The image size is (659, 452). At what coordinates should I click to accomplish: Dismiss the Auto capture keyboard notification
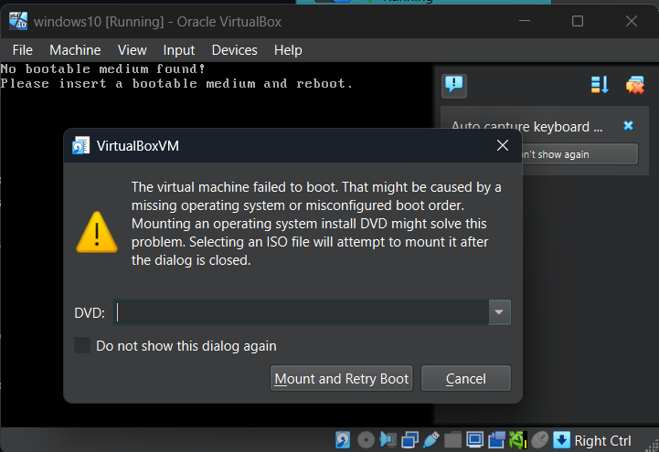coord(628,125)
